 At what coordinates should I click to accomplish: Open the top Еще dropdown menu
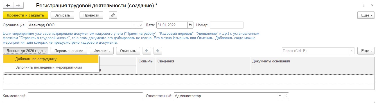pyautogui.click(x=366, y=15)
